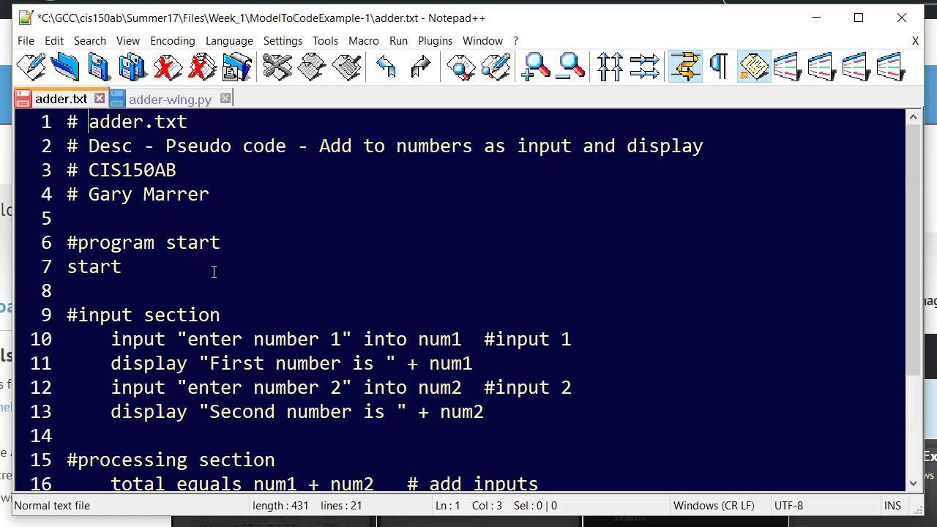
Task: Click line number 13 in the margin
Action: pos(41,411)
